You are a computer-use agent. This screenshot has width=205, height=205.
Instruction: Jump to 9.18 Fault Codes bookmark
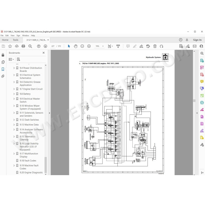28,160
